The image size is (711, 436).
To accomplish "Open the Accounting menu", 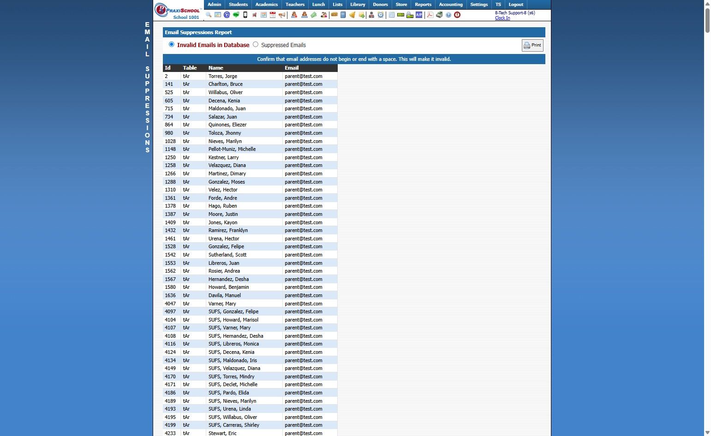I will pos(451,5).
